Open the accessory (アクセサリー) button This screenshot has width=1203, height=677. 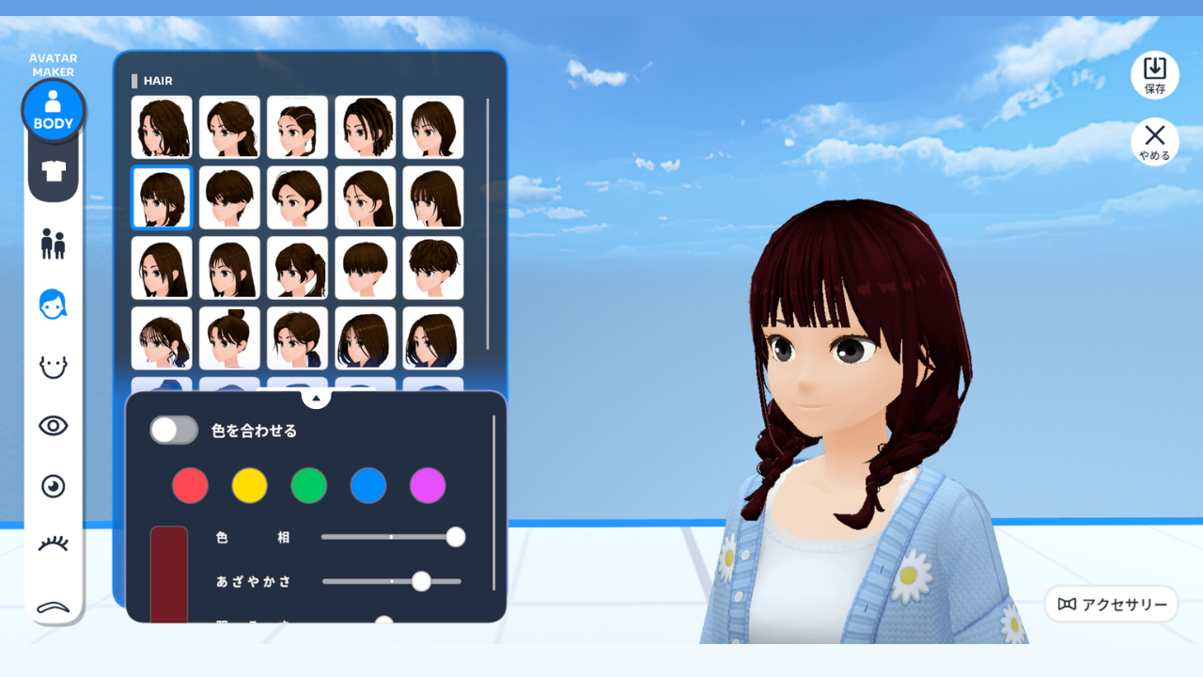[1112, 604]
